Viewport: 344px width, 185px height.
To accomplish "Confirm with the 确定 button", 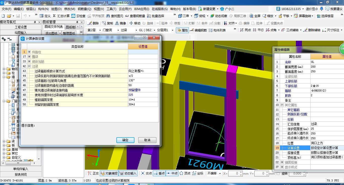I will point(125,140).
